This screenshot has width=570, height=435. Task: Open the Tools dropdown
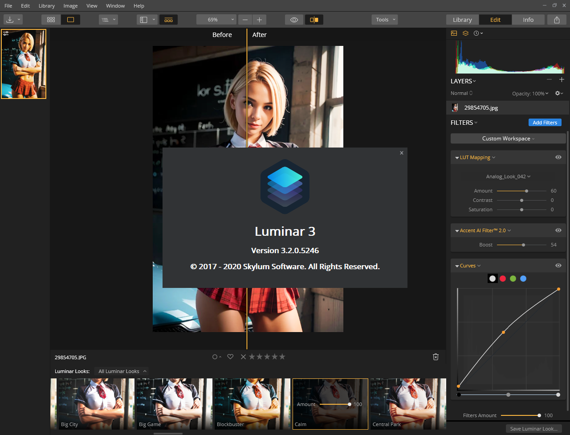tap(385, 20)
